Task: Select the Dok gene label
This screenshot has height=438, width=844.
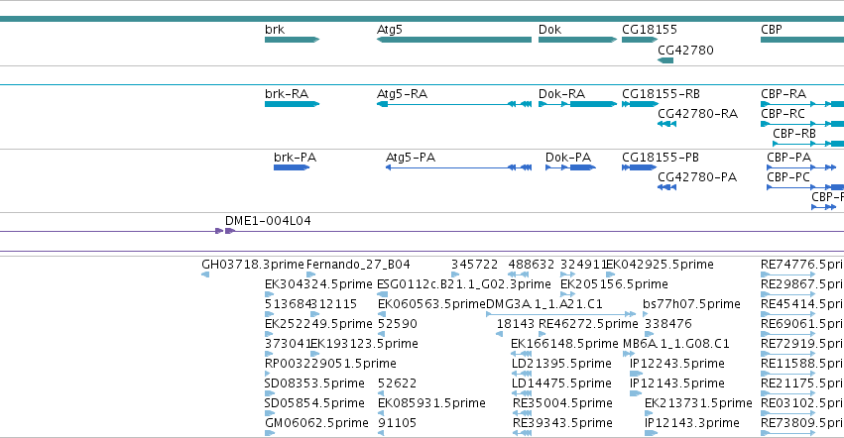Action: [x=549, y=30]
